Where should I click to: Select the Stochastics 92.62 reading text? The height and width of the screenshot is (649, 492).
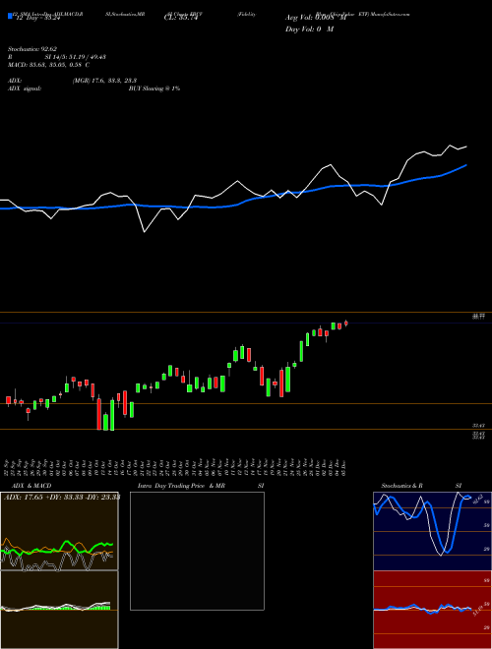click(x=32, y=49)
